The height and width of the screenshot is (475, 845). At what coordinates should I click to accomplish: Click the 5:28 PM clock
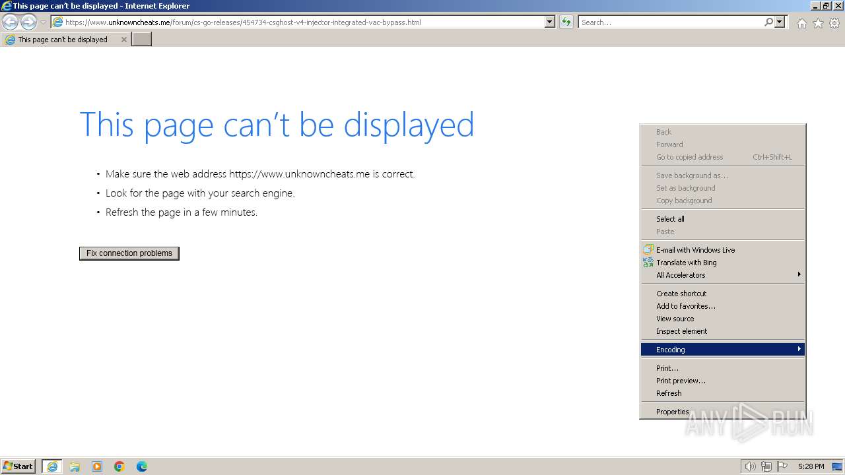pyautogui.click(x=811, y=466)
